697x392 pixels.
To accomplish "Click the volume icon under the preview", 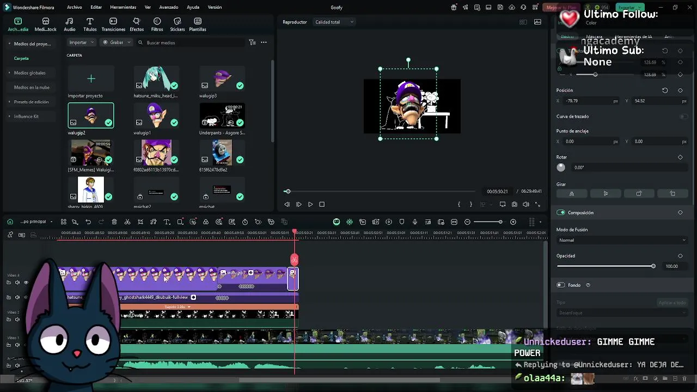I will 526,204.
